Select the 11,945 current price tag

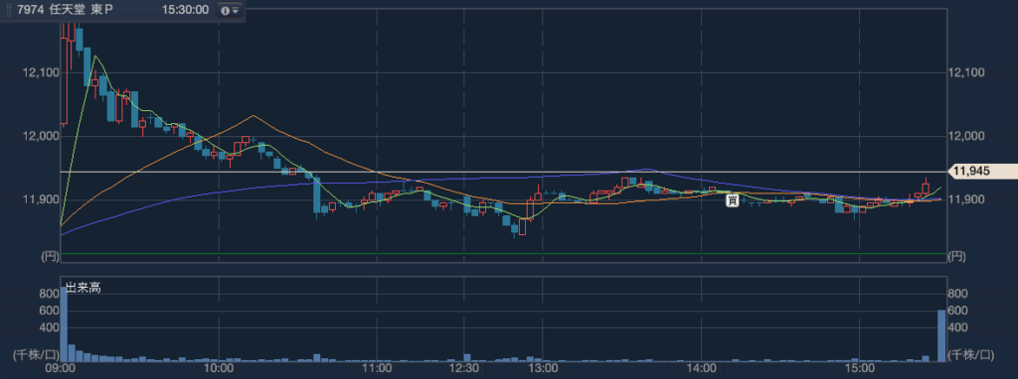[982, 172]
